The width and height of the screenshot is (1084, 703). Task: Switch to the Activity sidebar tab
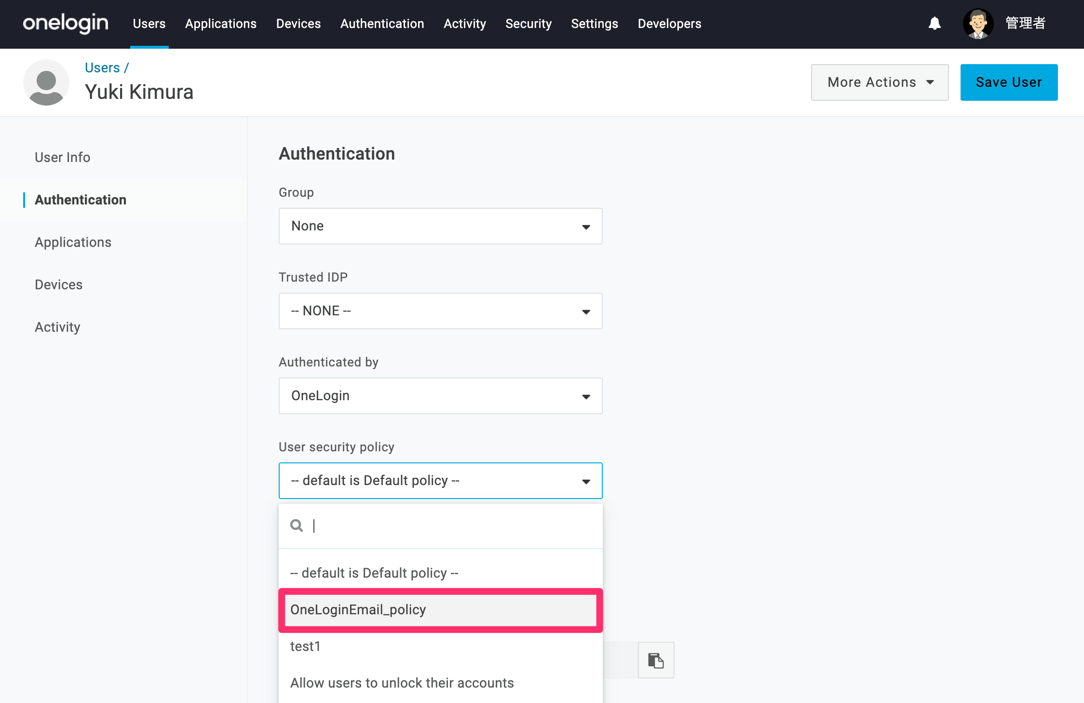coord(57,327)
